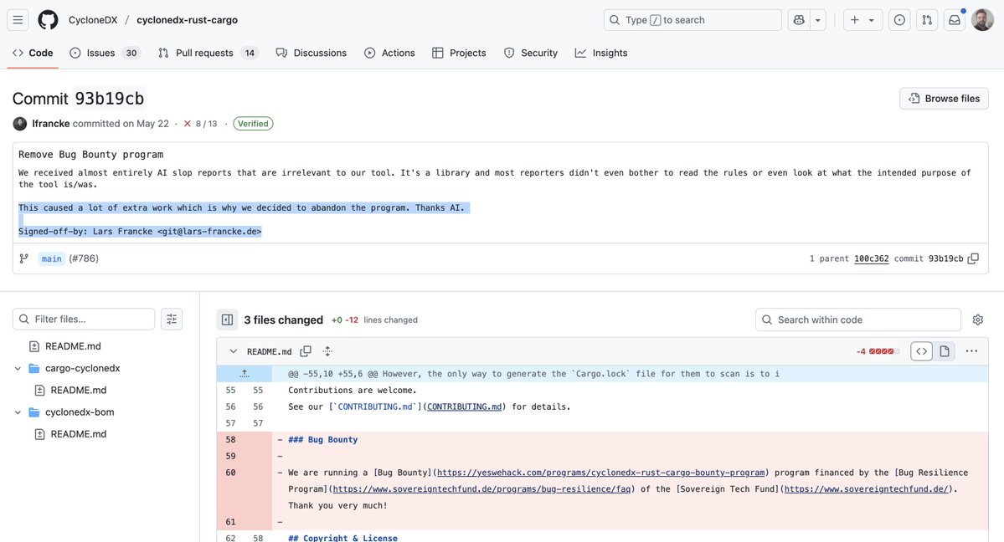Open lfrancke's author avatar
The image size is (1004, 542).
click(x=20, y=124)
